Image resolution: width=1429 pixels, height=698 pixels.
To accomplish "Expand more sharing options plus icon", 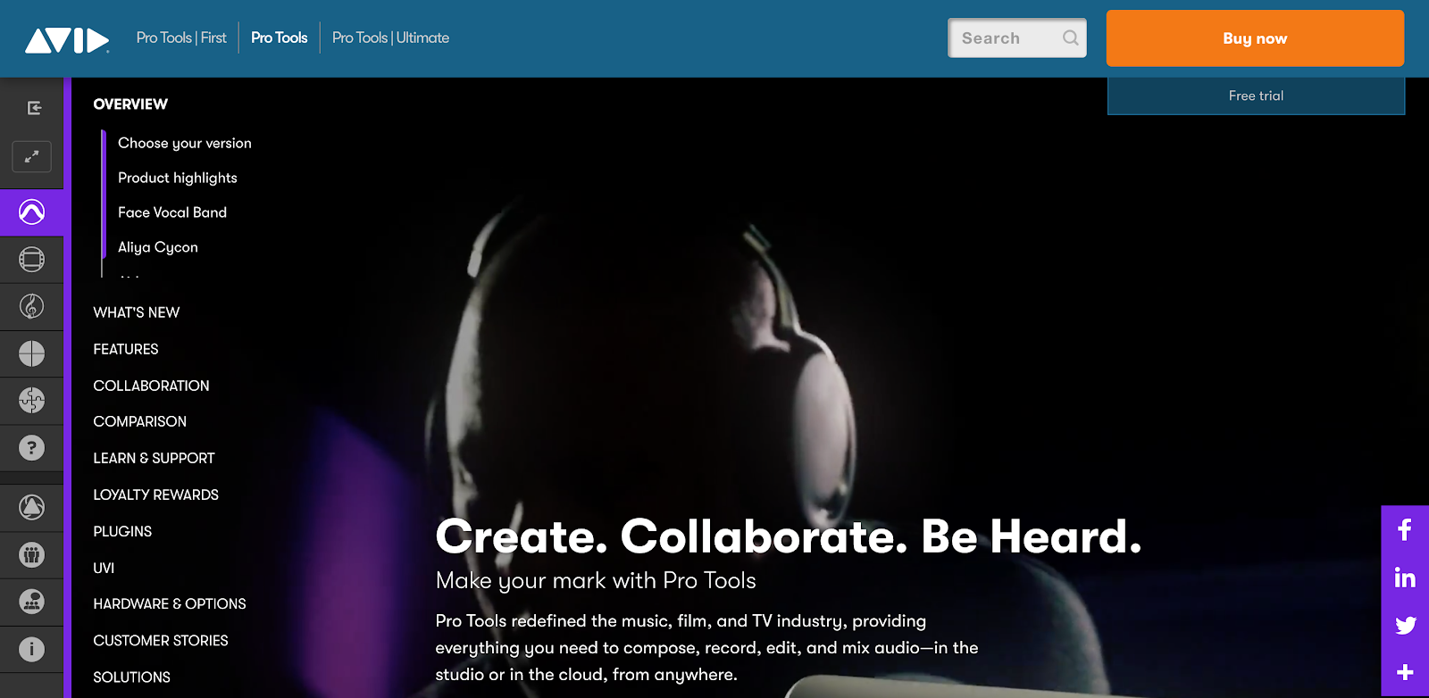I will [1405, 672].
